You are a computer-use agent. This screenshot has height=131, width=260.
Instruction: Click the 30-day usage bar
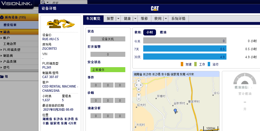pyautogui.click(x=185, y=57)
